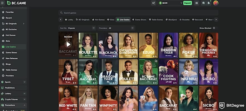Open Slots in the sidebar

13,41
